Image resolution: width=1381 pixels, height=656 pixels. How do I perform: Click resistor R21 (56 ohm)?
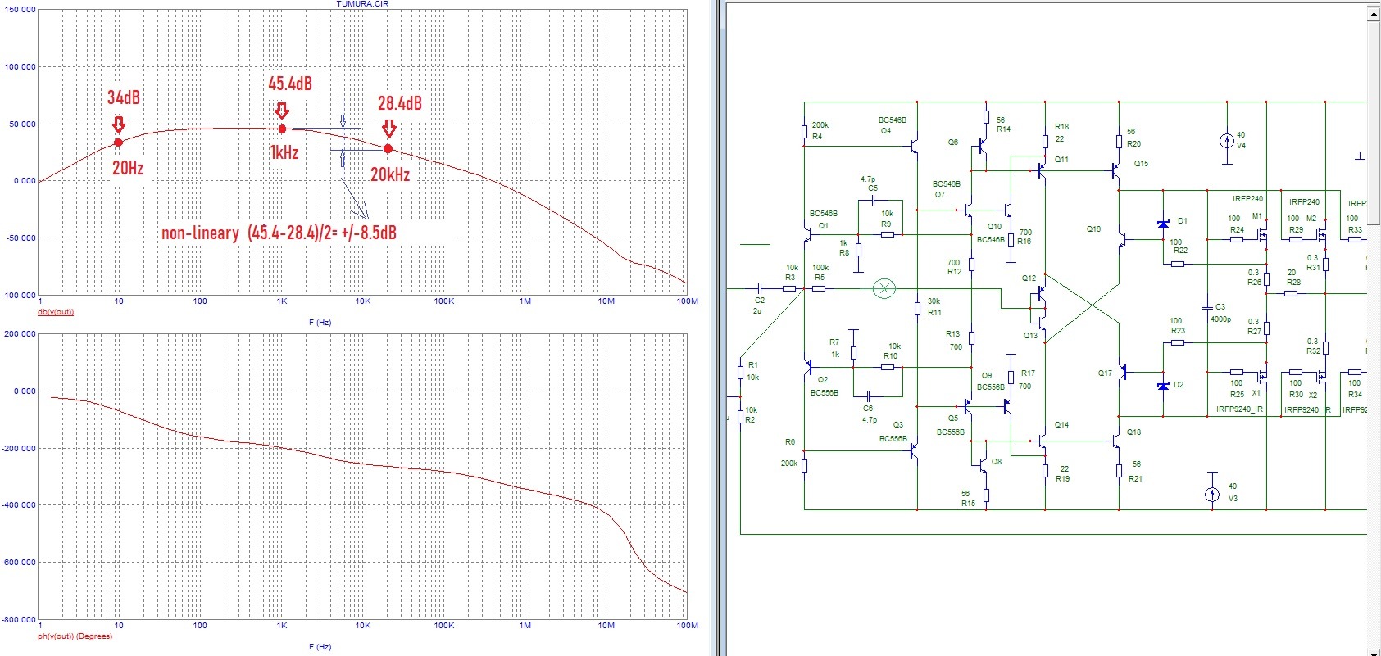pyautogui.click(x=1119, y=470)
